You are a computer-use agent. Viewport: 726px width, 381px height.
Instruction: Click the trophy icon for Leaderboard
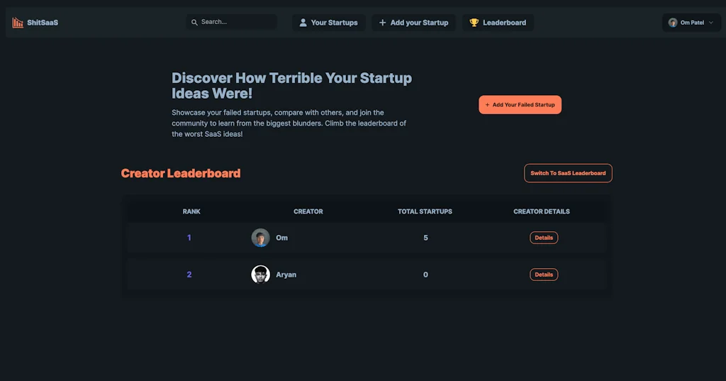pyautogui.click(x=474, y=23)
